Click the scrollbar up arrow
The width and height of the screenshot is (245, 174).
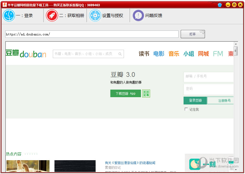pyautogui.click(x=236, y=44)
